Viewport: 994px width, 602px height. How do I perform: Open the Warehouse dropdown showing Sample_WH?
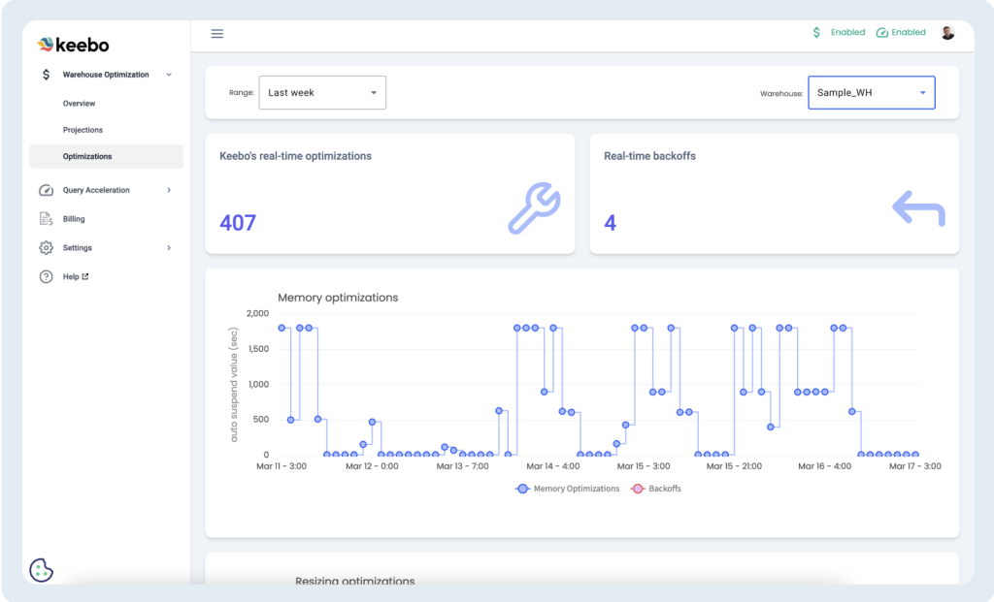click(x=871, y=93)
